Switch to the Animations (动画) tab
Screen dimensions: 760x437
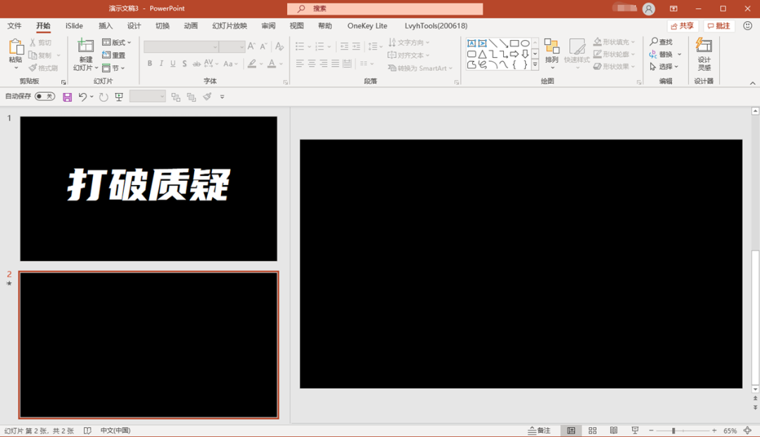tap(191, 26)
